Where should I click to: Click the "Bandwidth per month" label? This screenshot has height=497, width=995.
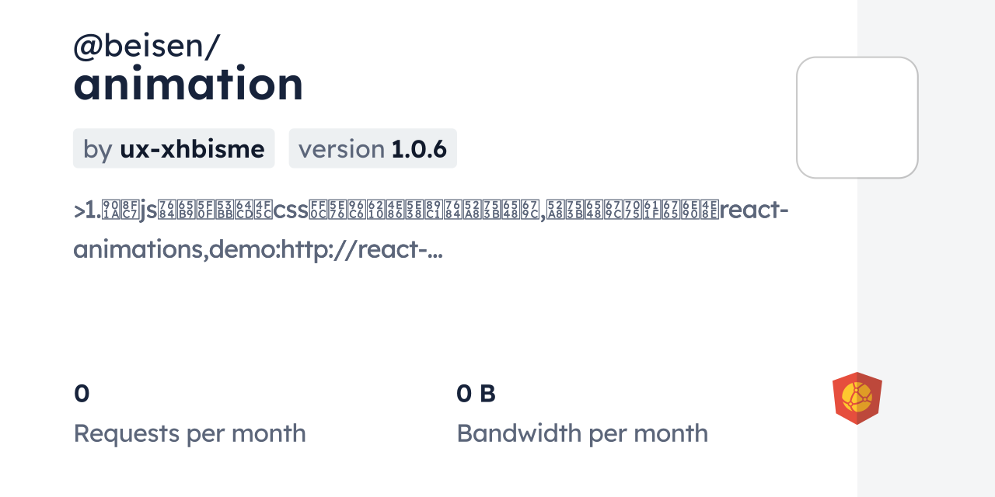(x=582, y=433)
